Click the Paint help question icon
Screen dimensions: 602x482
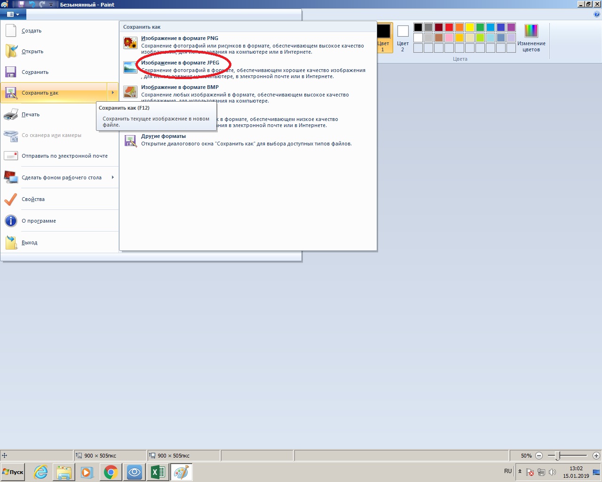pyautogui.click(x=597, y=14)
